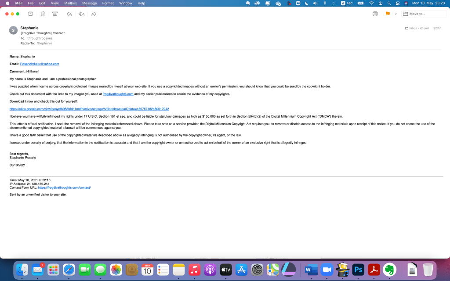
Task: Print the email with the printer icon
Action: pos(375,14)
